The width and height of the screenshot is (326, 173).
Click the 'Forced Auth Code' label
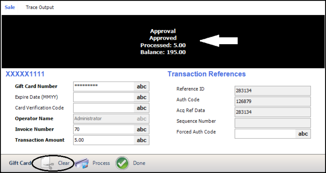(196, 132)
